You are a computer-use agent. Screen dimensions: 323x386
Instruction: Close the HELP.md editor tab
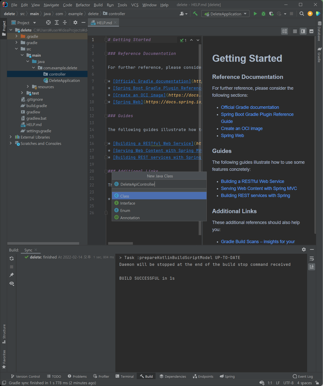pos(115,22)
